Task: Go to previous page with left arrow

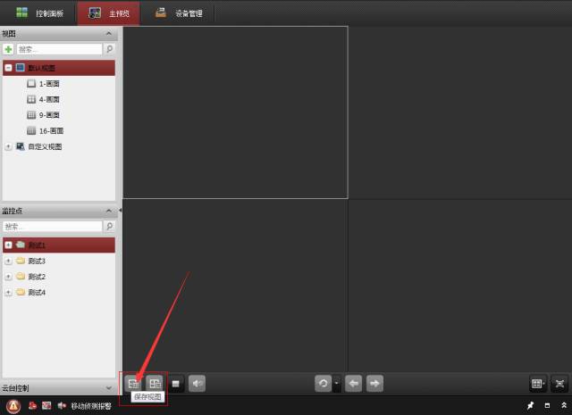Action: tap(354, 383)
